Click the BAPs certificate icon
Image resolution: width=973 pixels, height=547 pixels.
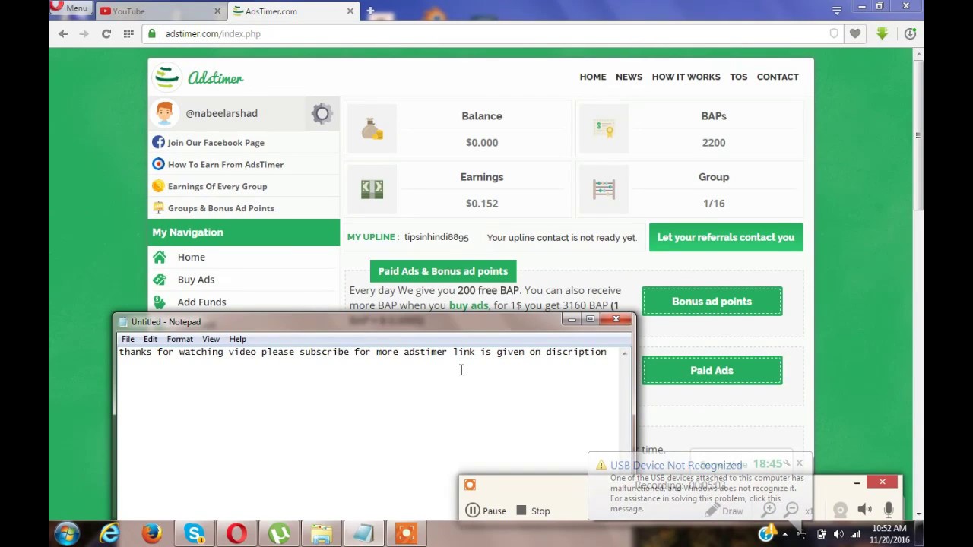pos(604,128)
